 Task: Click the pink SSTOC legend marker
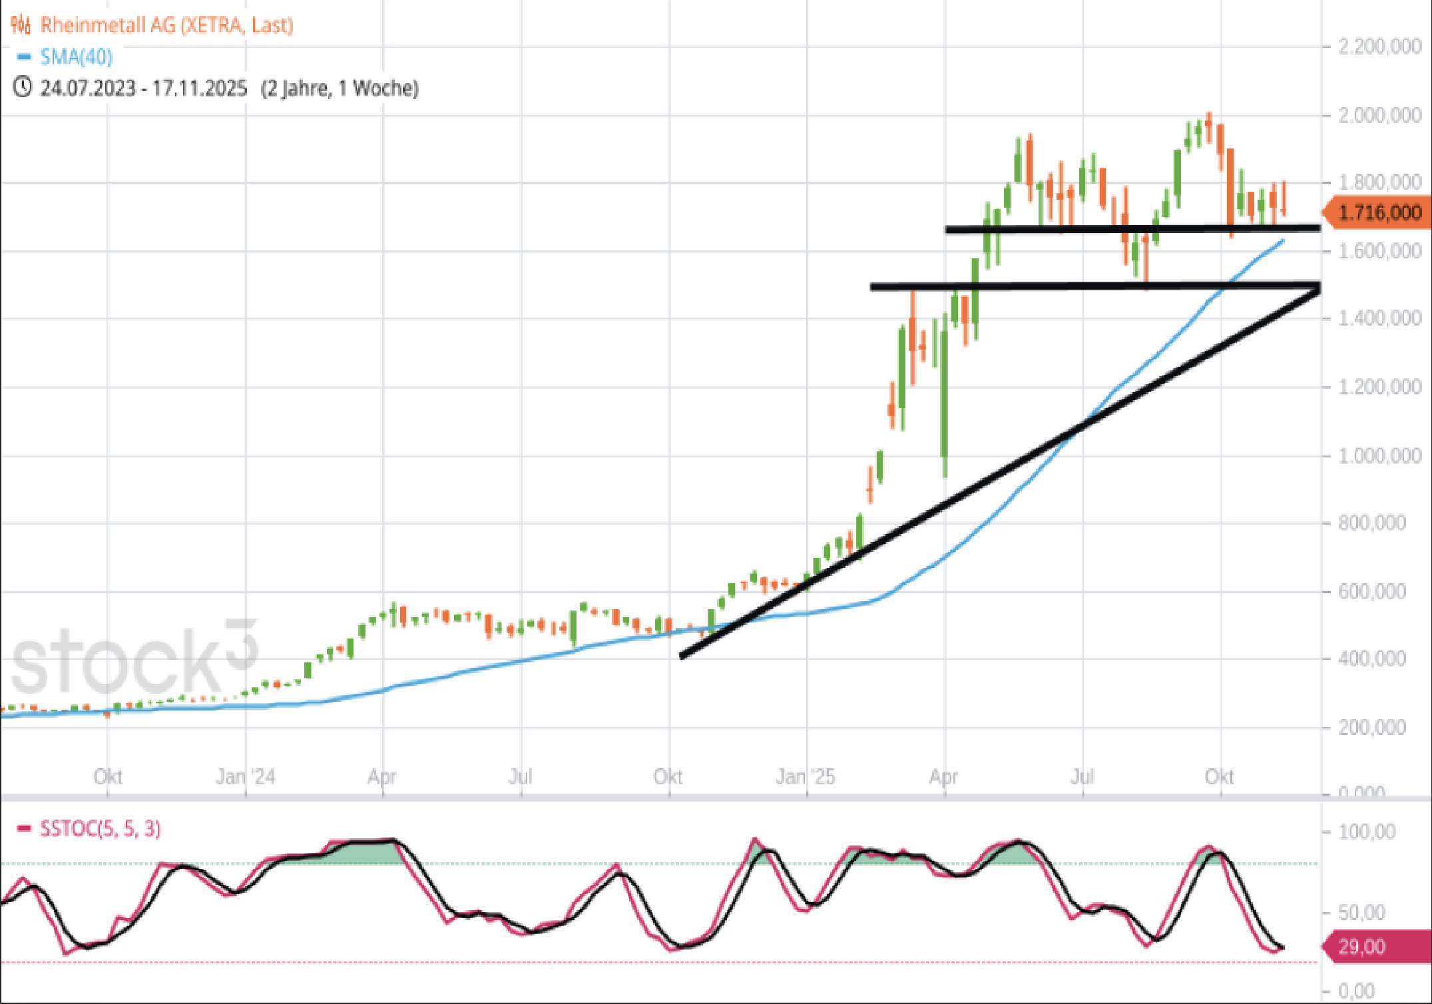tap(24, 829)
